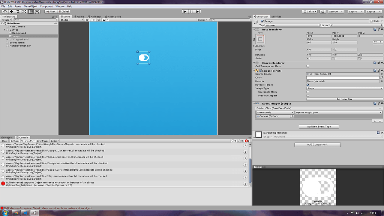Open the Layers dropdown in the top toolbar

[355, 11]
